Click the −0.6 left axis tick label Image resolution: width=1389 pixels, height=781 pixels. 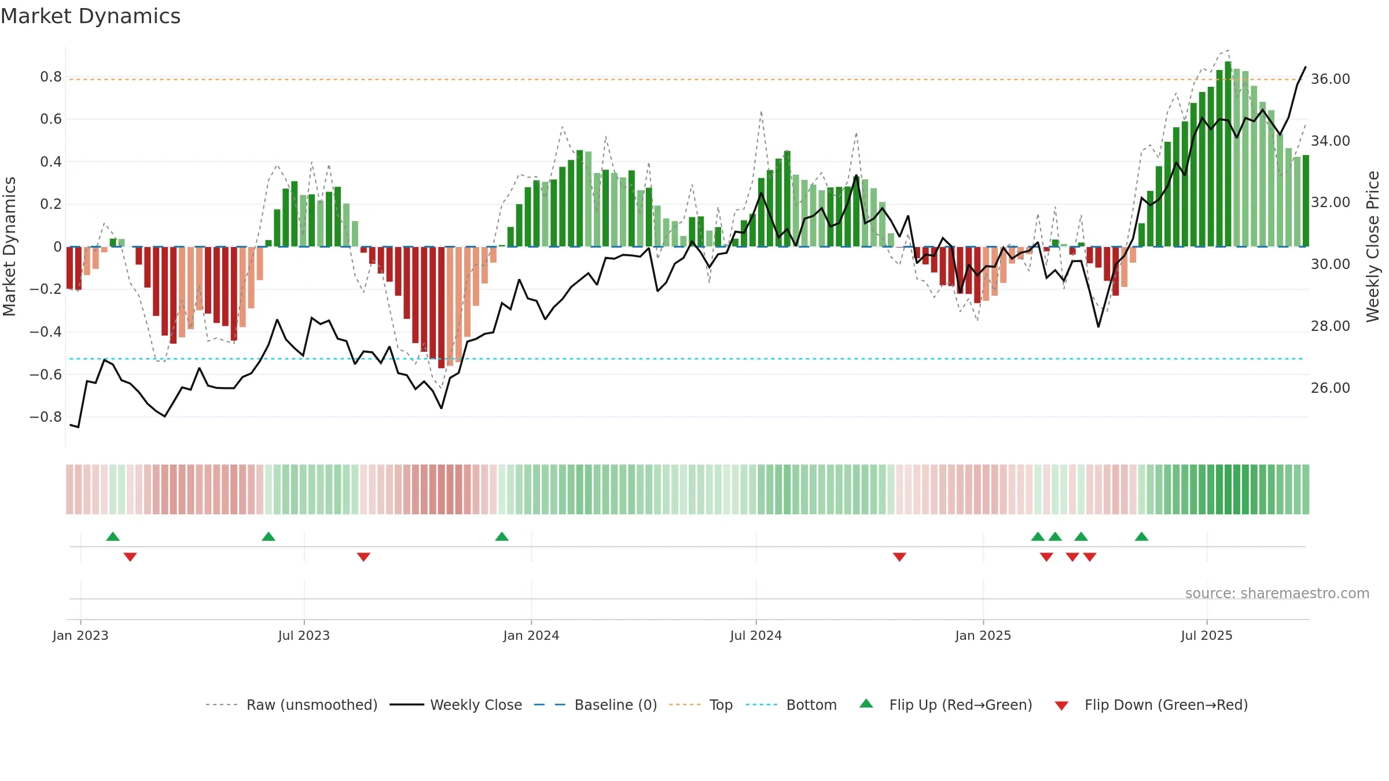click(x=46, y=374)
